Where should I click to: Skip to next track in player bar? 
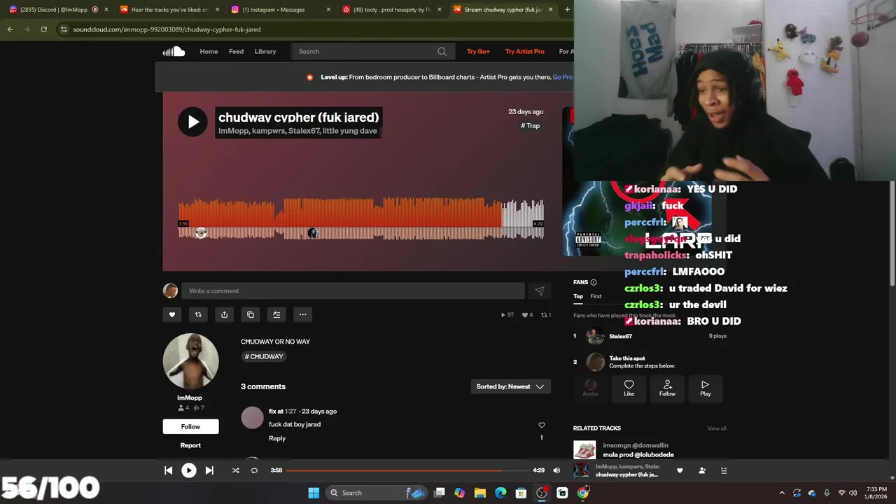(x=209, y=470)
